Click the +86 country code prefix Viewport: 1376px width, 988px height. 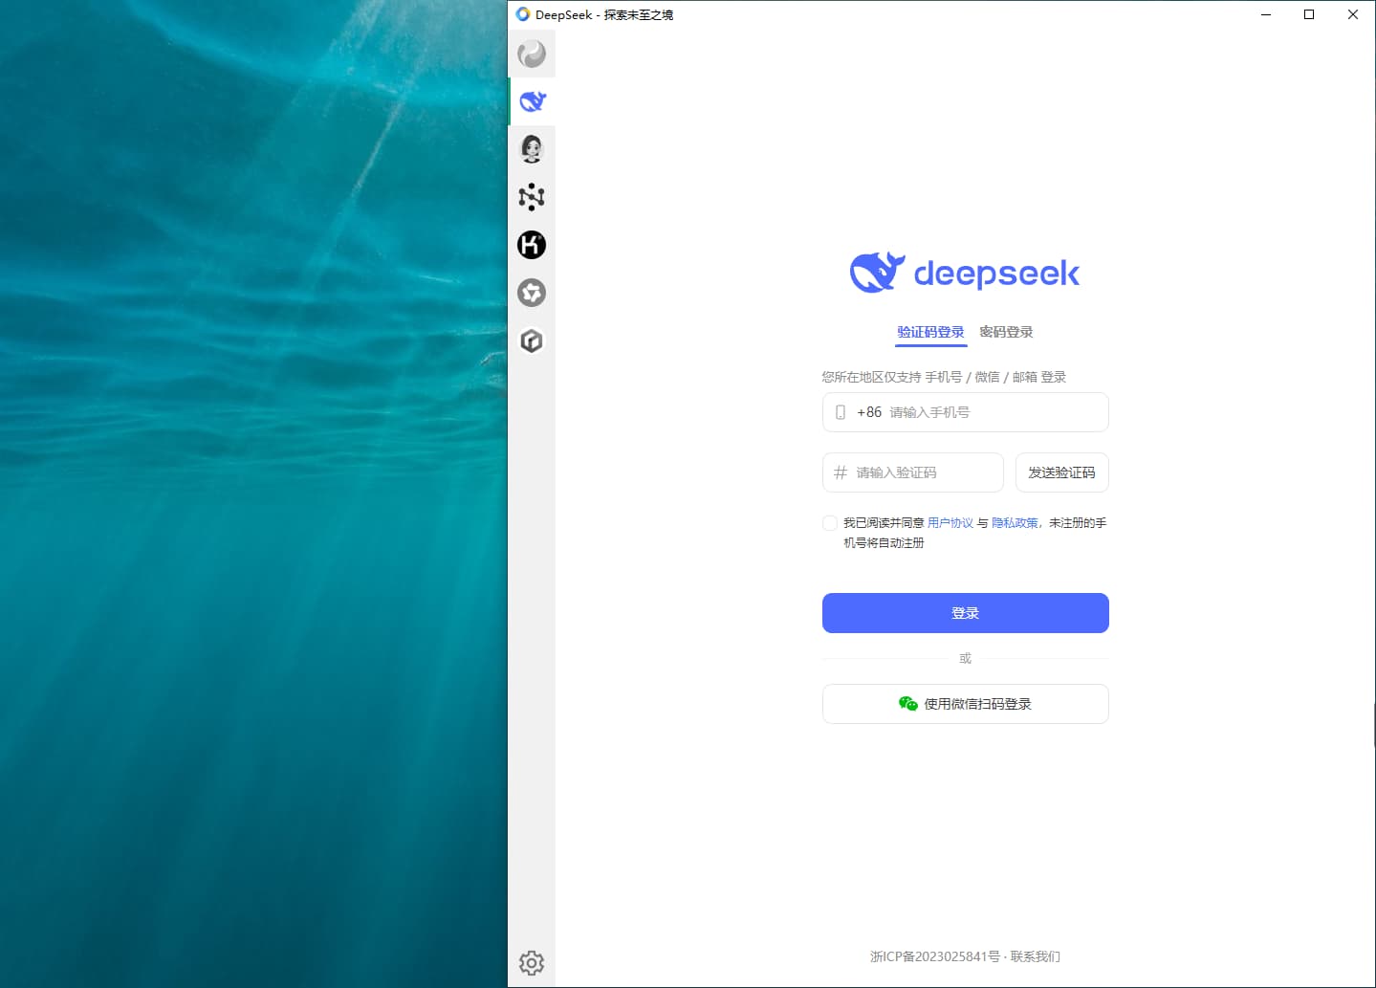(x=869, y=412)
